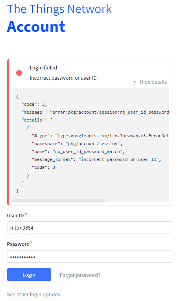
Task: Click the red error exclamation icon
Action: coord(19,73)
